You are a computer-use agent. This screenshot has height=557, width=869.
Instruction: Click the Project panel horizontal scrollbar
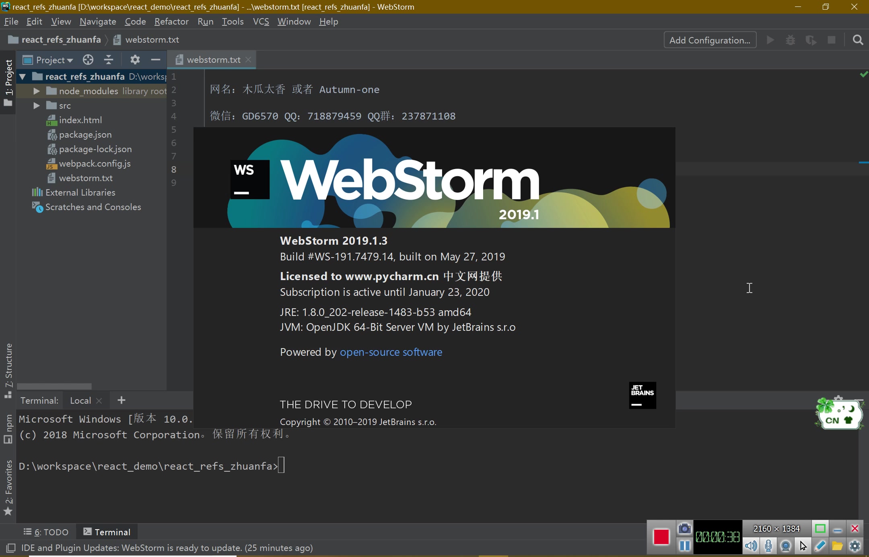point(54,386)
